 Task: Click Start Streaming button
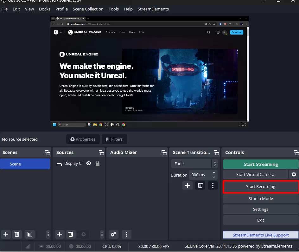tap(261, 164)
